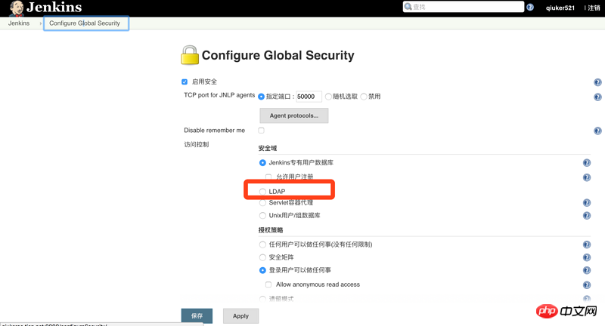Enable Disable remember me checkbox
Image resolution: width=605 pixels, height=326 pixels.
261,131
